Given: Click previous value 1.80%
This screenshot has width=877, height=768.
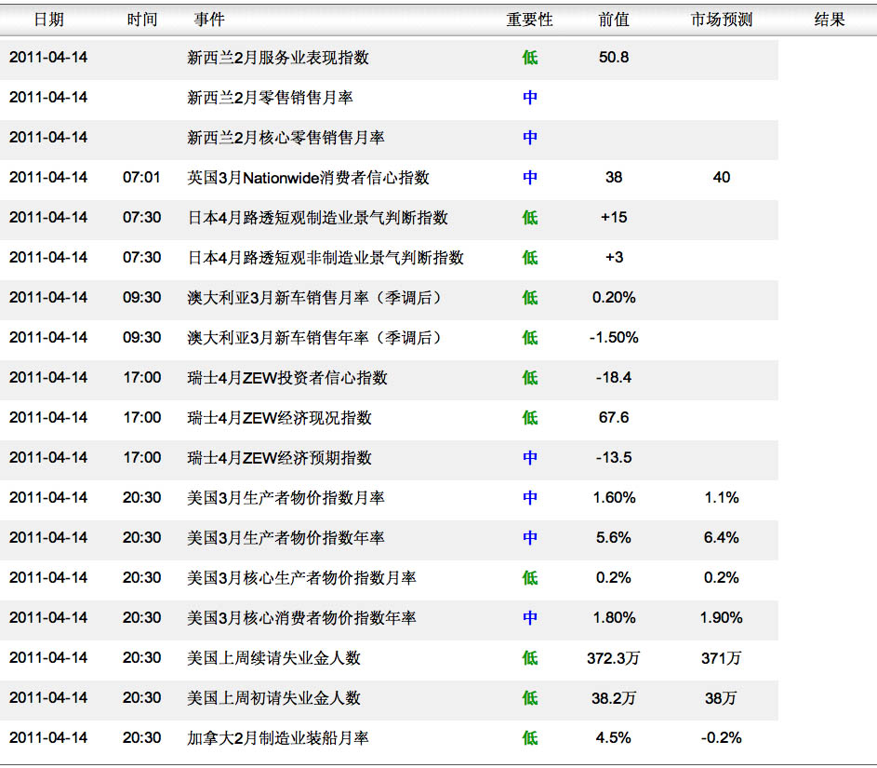Looking at the screenshot, I should (x=614, y=617).
